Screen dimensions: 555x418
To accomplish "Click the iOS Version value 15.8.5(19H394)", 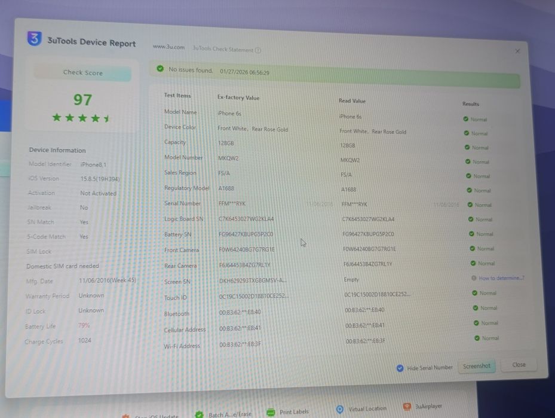I will [x=100, y=179].
